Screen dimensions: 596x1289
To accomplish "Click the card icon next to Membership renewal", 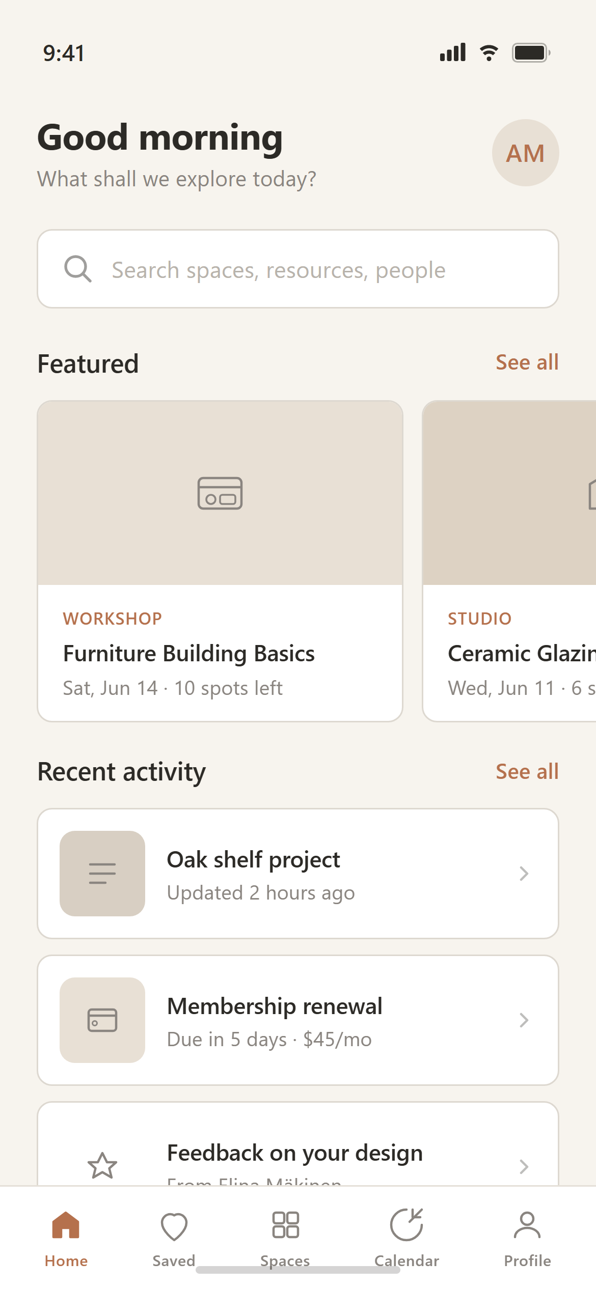I will (102, 1020).
